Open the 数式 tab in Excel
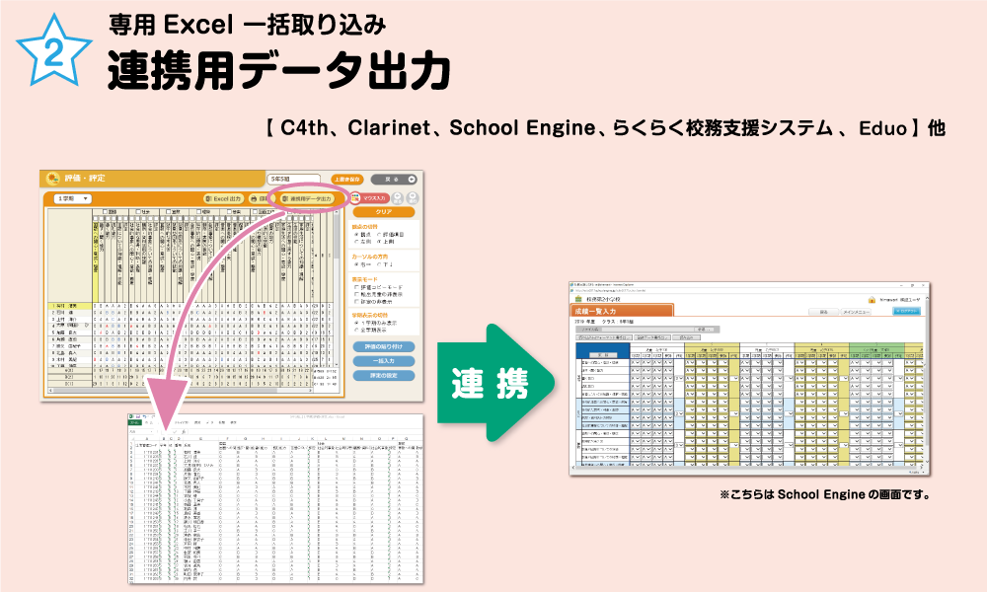The height and width of the screenshot is (592, 987). (197, 422)
